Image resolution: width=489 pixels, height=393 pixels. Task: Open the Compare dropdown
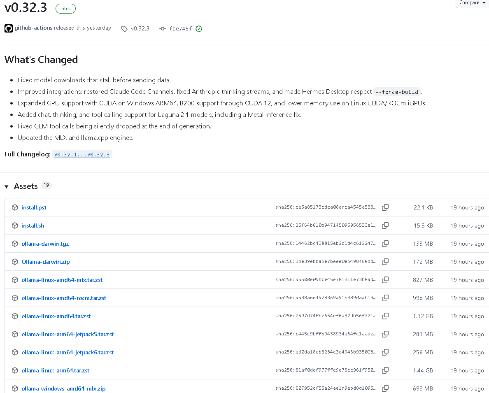coord(472,2)
